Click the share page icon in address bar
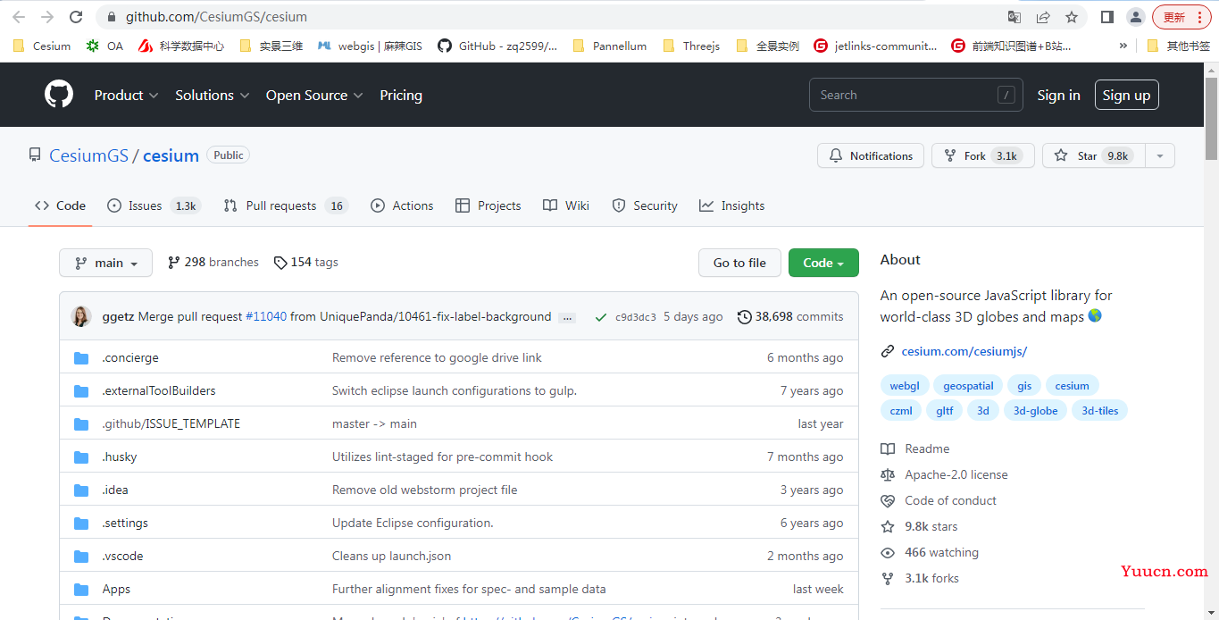Viewport: 1219px width, 620px height. (x=1043, y=17)
